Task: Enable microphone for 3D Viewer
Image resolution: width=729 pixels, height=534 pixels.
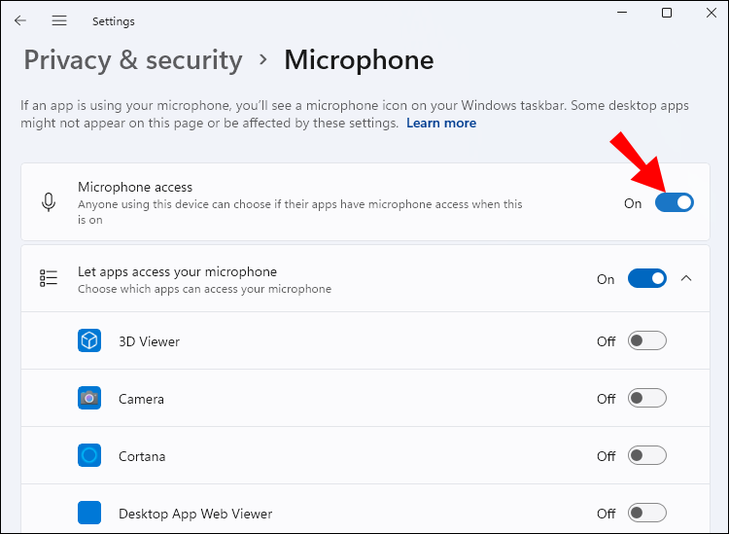Action: (647, 341)
